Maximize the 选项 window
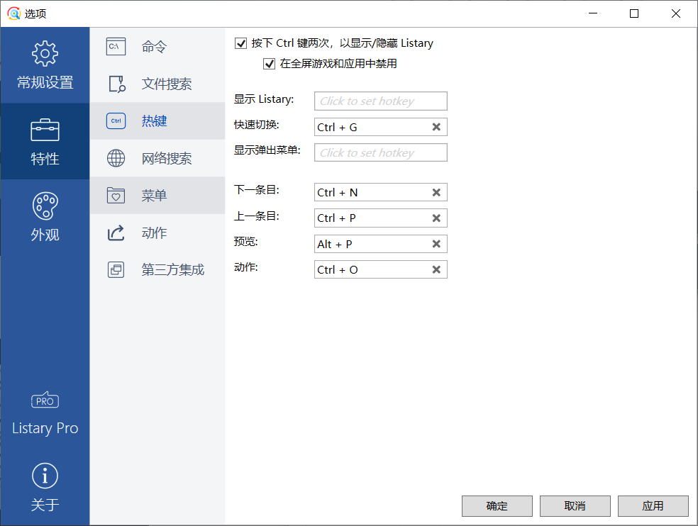The height and width of the screenshot is (526, 698). point(634,13)
